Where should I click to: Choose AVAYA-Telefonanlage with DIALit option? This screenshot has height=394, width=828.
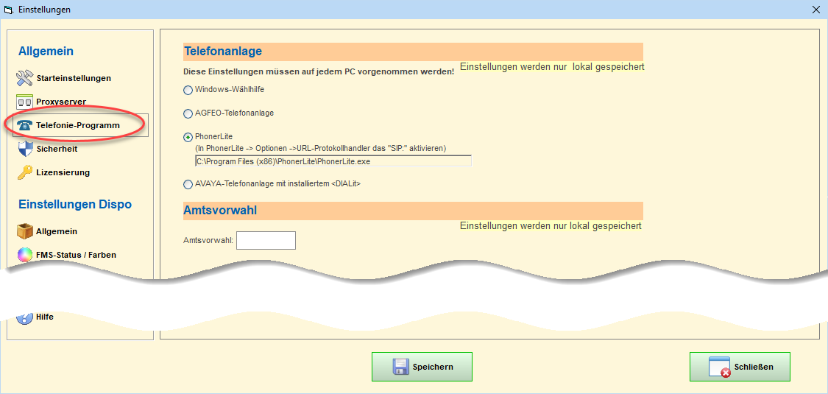[188, 184]
